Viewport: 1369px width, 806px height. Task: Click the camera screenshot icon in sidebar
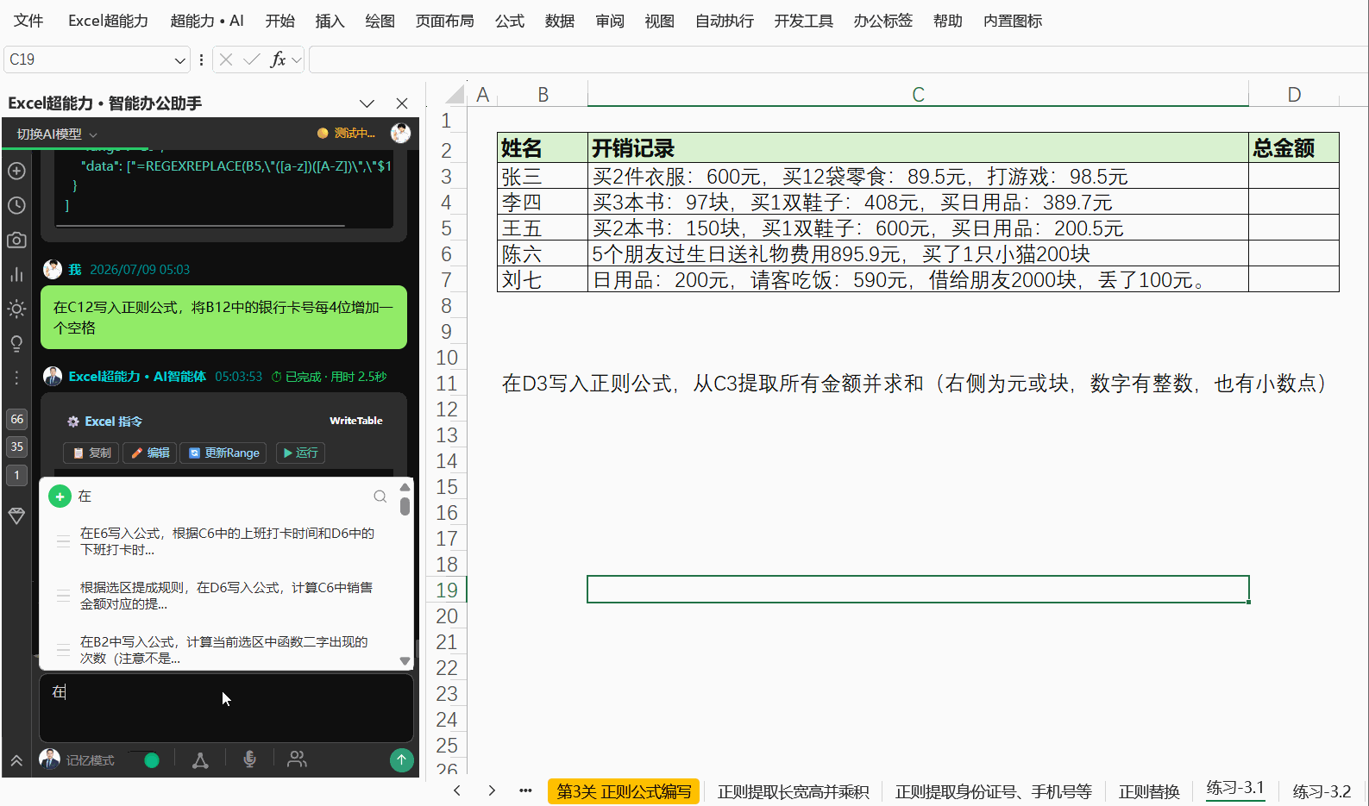point(16,240)
